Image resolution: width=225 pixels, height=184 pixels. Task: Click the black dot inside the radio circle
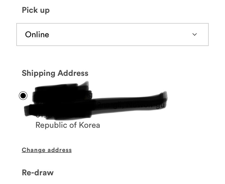pyautogui.click(x=23, y=96)
